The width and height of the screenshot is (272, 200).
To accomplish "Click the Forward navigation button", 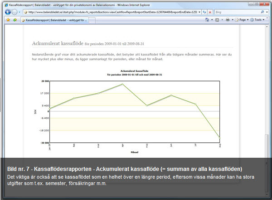I will [x=15, y=12].
